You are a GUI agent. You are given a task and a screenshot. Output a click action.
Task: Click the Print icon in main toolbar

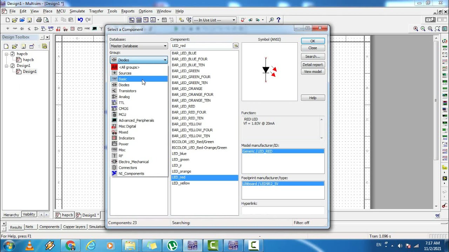coord(39,20)
